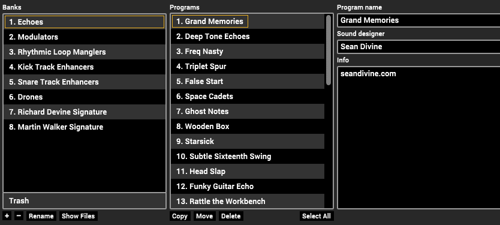500x225 pixels.
Task: Open the Trash bank
Action: tap(85, 201)
